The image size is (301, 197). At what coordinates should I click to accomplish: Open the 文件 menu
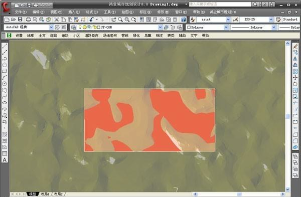coord(21,12)
